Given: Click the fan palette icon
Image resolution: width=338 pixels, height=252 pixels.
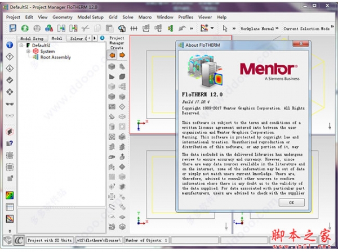Looking at the screenshot, I should tap(112, 137).
